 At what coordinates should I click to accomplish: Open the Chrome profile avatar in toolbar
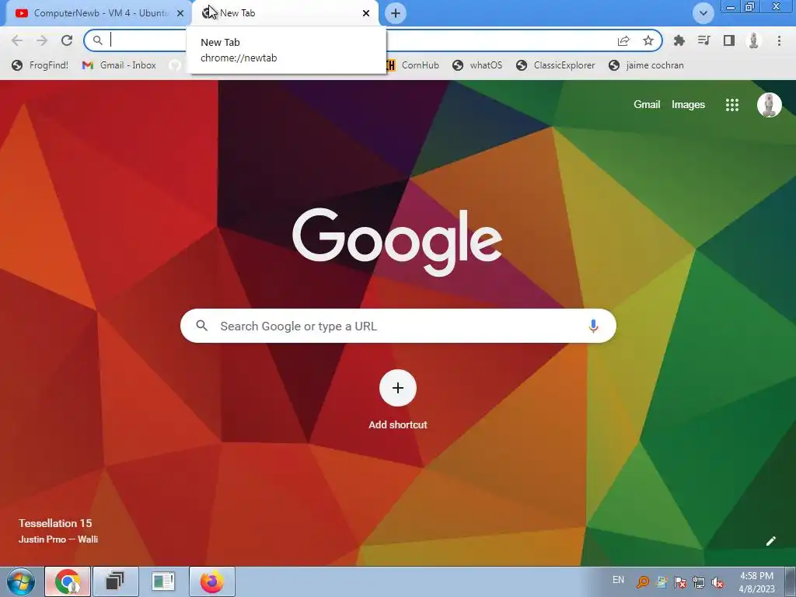click(x=754, y=40)
